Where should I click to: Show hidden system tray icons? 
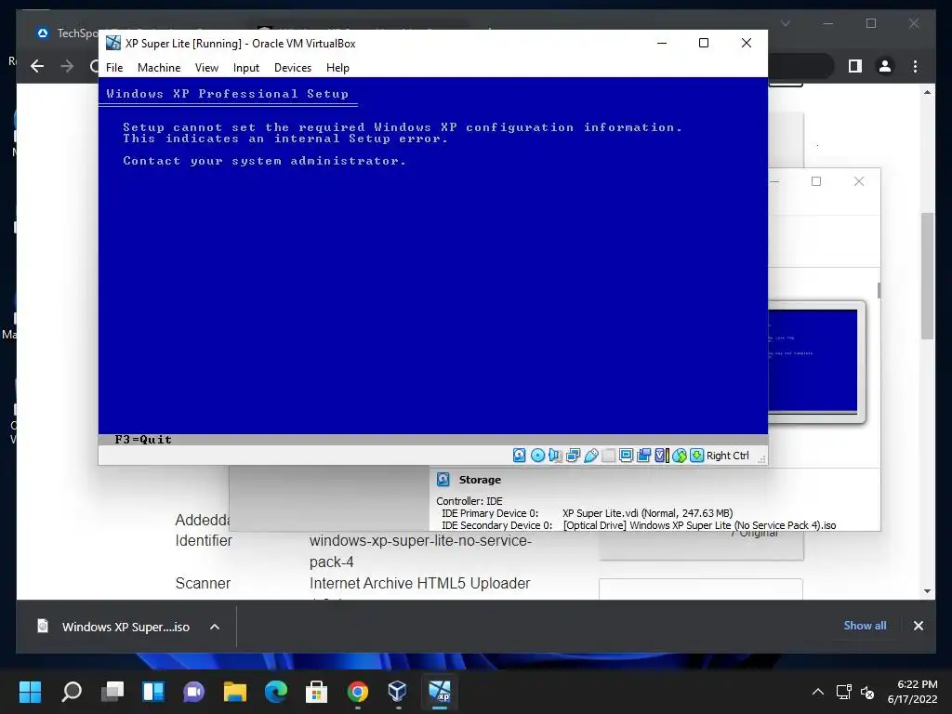[818, 692]
